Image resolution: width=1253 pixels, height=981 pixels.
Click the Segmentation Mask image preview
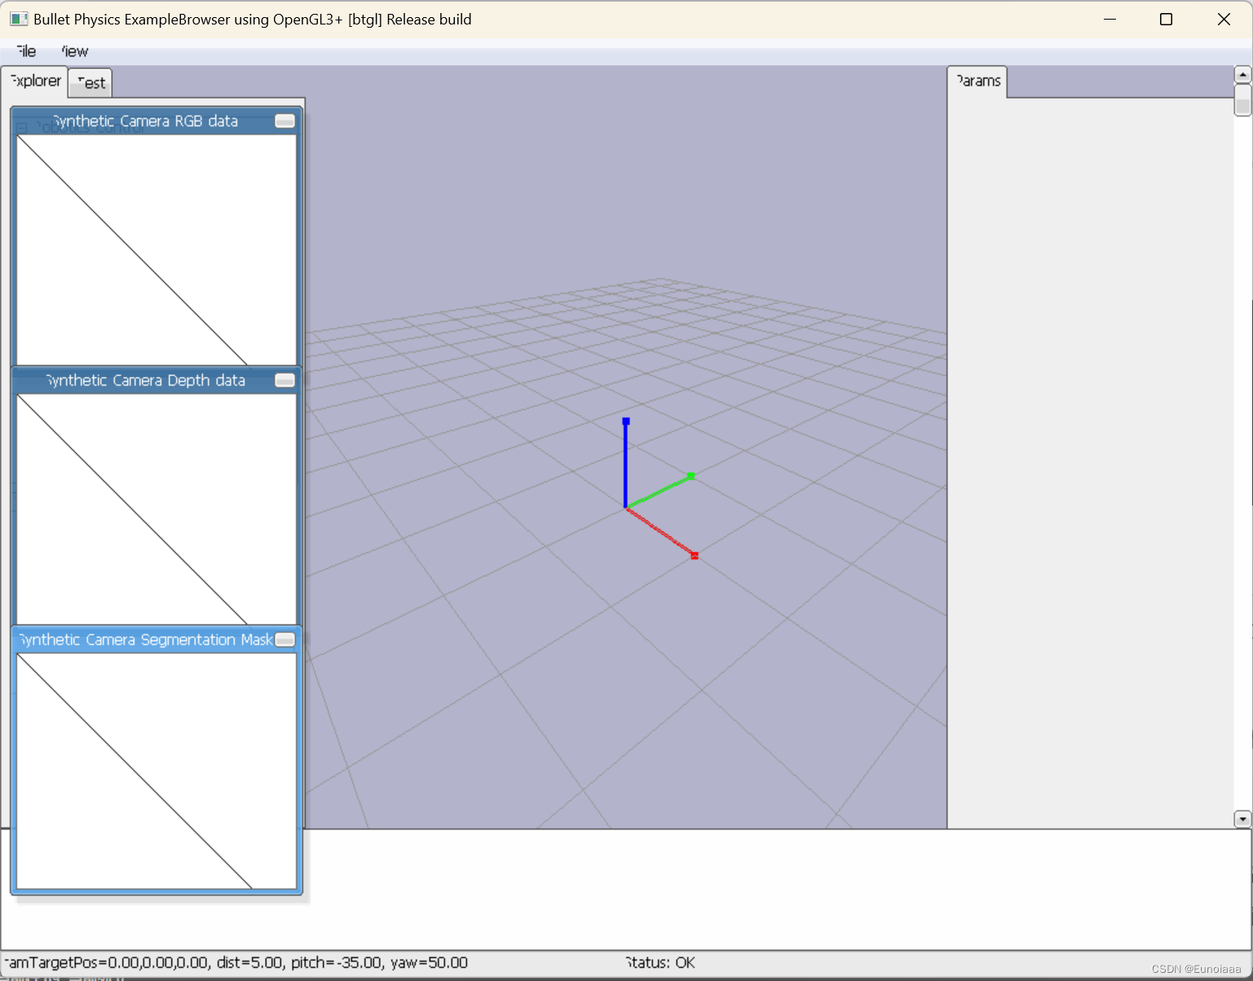[157, 771]
